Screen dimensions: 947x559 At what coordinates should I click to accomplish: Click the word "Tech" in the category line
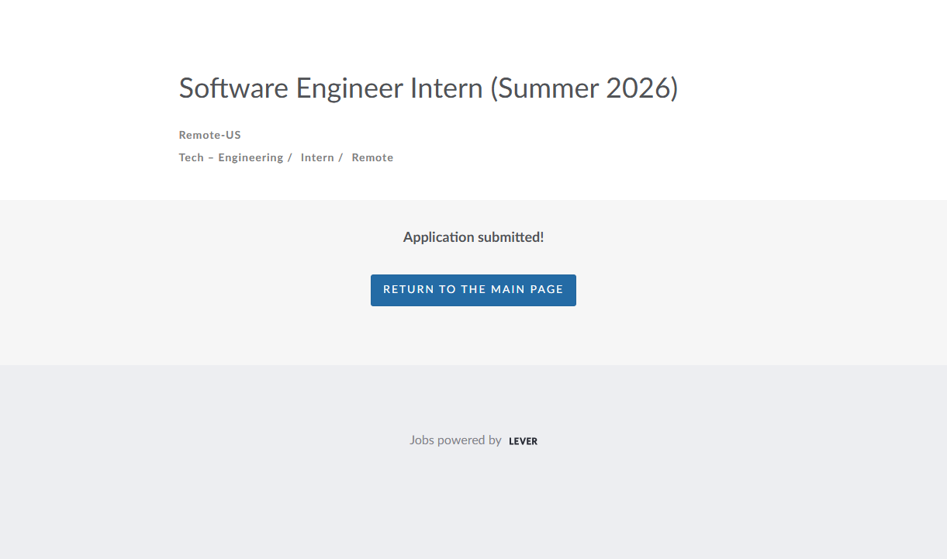pyautogui.click(x=191, y=157)
